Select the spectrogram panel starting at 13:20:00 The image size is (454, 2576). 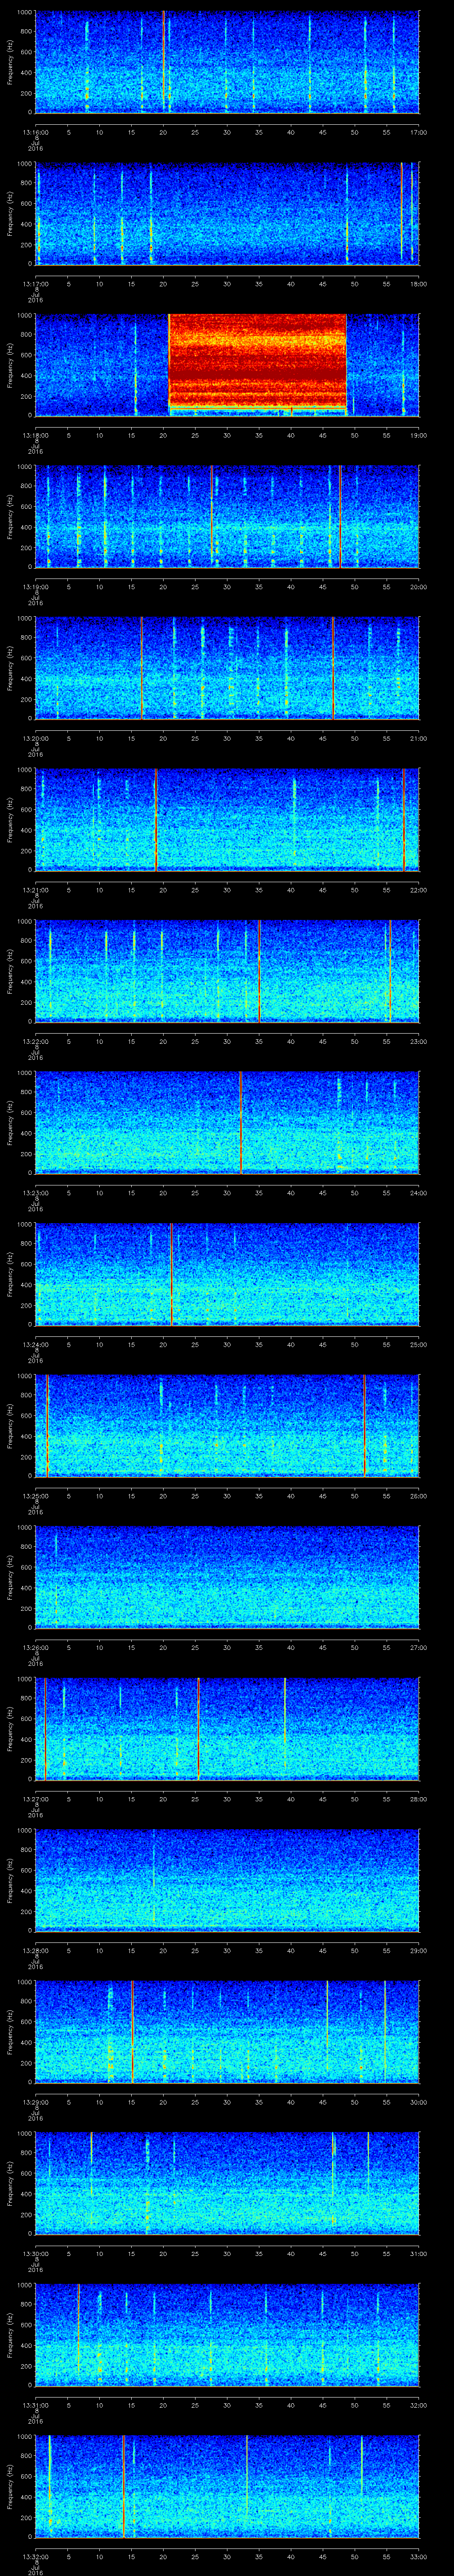pos(227,668)
